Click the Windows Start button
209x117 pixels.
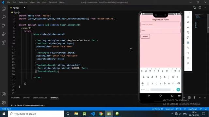pyautogui.click(x=4, y=114)
